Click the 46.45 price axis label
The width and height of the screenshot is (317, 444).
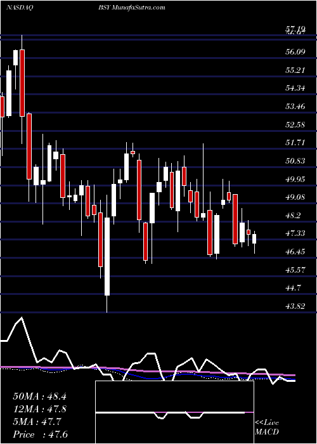(x=295, y=251)
